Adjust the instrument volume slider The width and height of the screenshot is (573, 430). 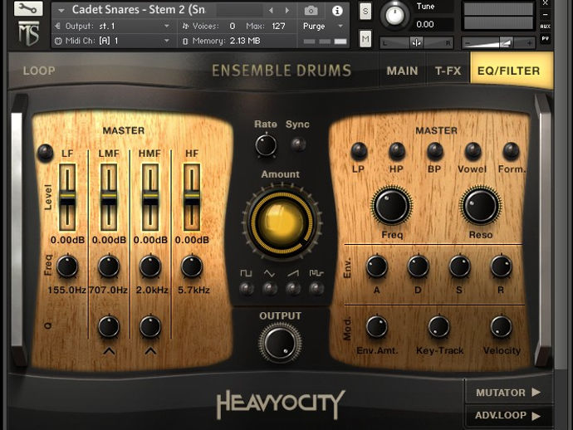(498, 43)
